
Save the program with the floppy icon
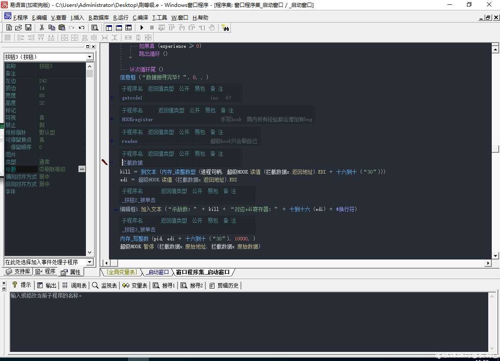point(28,28)
